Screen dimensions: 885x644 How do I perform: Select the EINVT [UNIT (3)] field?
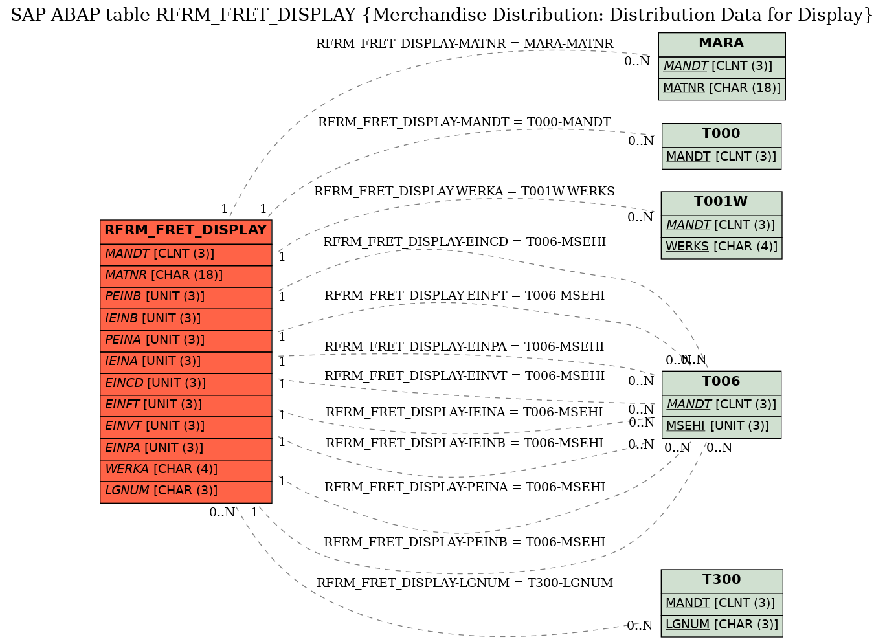[186, 427]
